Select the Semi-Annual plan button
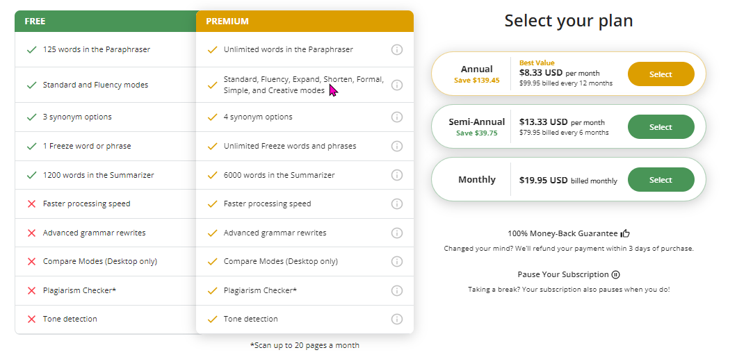Viewport: 737px width, 357px height. tap(661, 127)
